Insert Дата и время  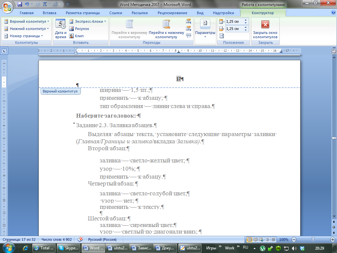point(61,29)
